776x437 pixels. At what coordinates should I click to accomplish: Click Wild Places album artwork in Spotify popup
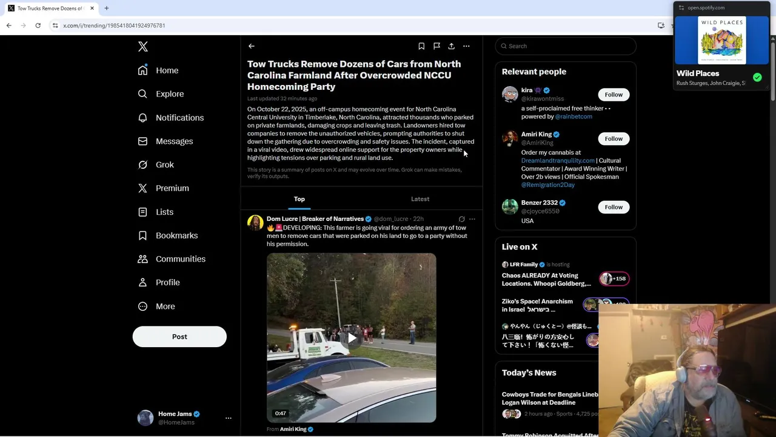pos(722,39)
